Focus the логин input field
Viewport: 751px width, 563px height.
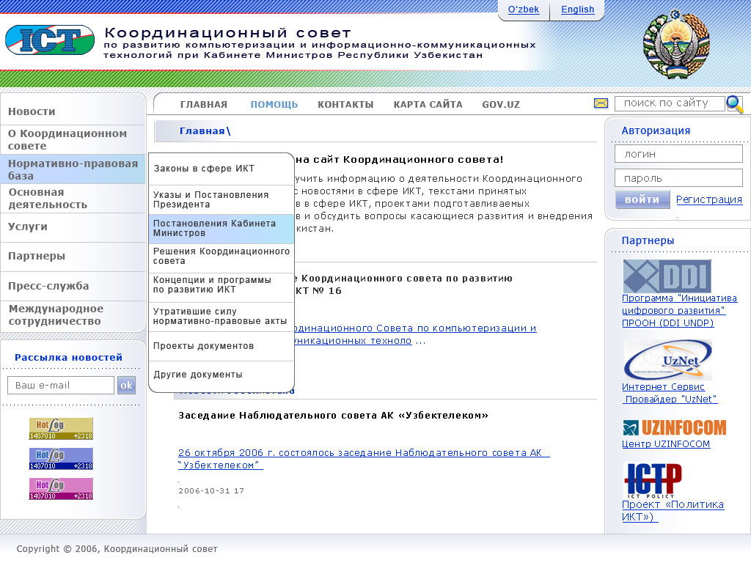pyautogui.click(x=678, y=154)
